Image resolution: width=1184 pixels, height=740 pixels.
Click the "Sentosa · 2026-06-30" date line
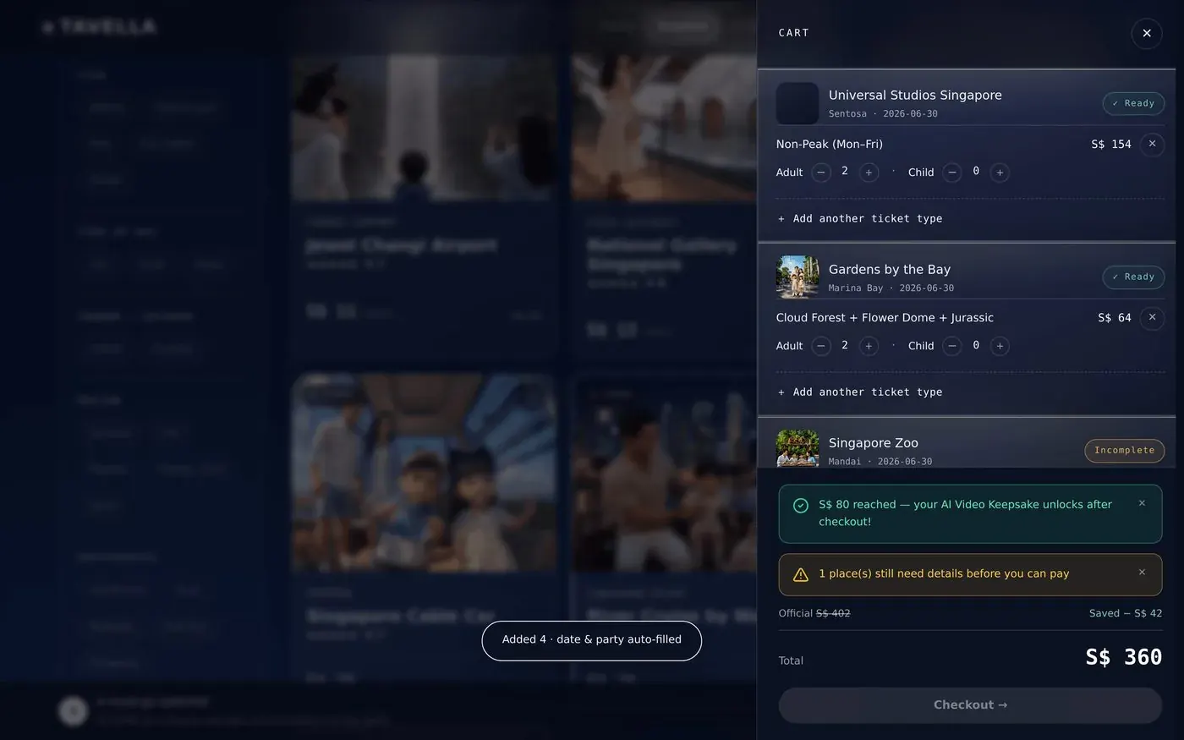click(x=883, y=114)
